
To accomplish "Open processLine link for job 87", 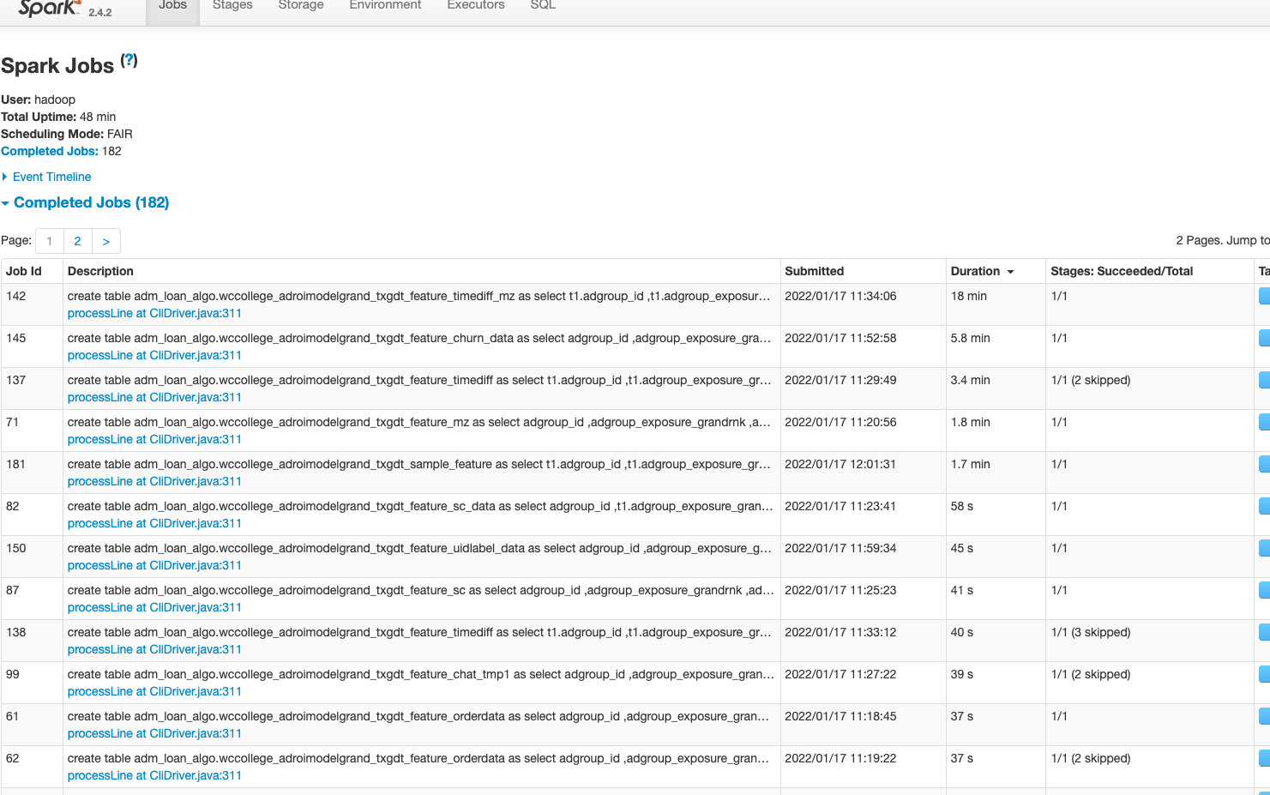I will (154, 607).
